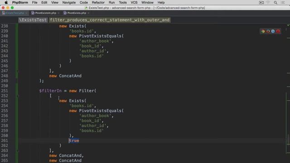Close the ExistsTest.php tab
Screen dimensions: 290x163
click(x=26, y=13)
